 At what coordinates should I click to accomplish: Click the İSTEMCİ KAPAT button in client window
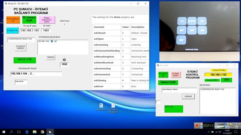(x=176, y=75)
